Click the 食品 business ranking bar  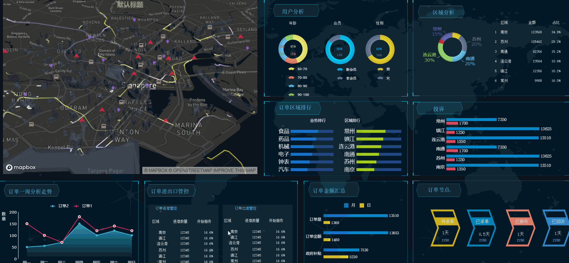pos(312,131)
